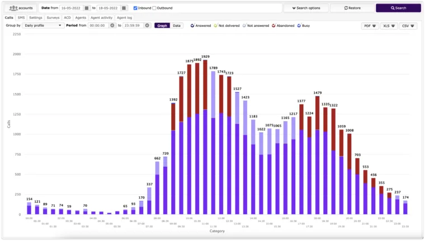Open the PDF export dropdown
This screenshot has width=425, height=241.
370,26
